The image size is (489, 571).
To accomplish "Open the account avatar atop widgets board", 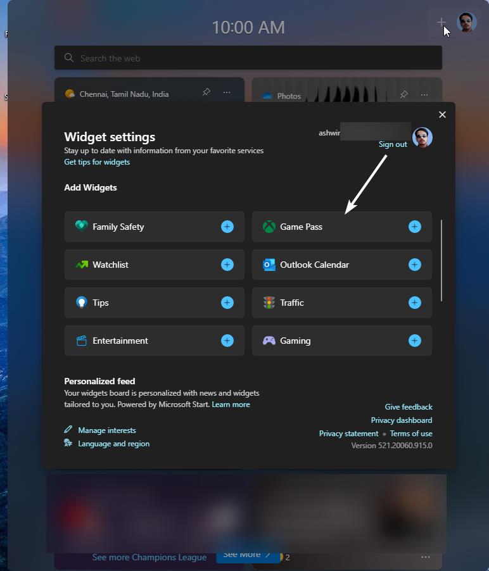I will [x=467, y=22].
